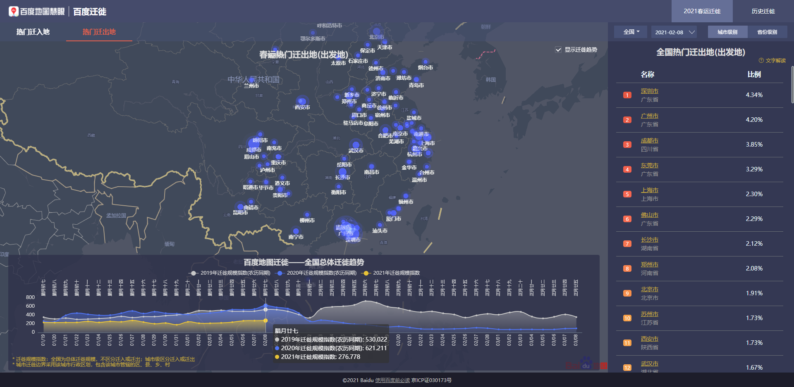Select the 历史迁徙 tab

pos(763,11)
